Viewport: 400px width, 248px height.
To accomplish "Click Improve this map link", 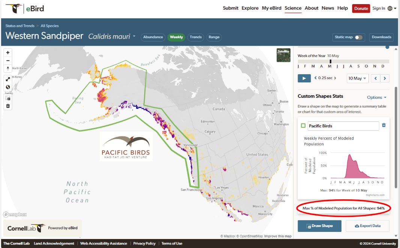I will click(x=278, y=236).
